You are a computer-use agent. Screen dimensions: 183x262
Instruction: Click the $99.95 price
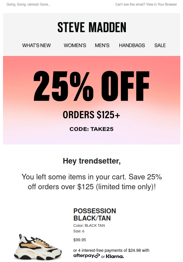coord(80,240)
